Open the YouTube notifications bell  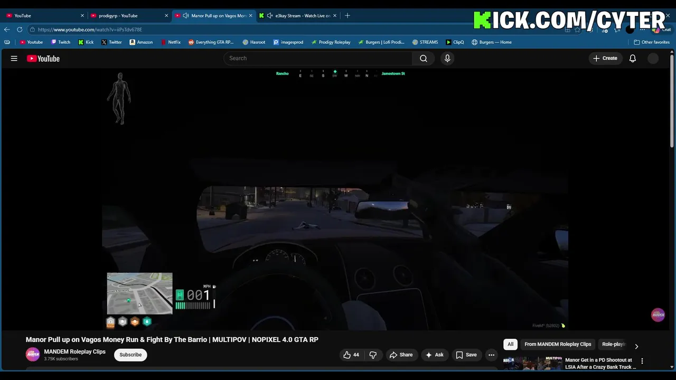point(633,58)
